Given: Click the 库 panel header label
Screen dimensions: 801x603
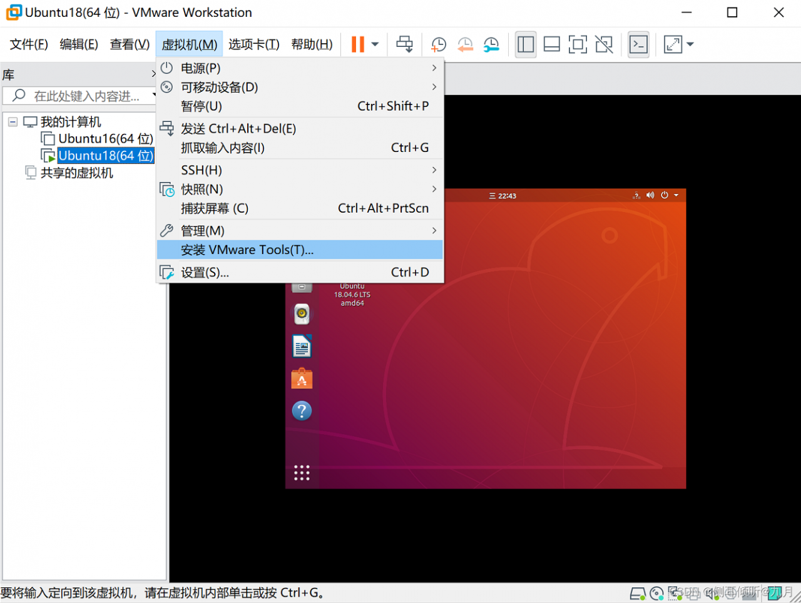Looking at the screenshot, I should (8, 75).
